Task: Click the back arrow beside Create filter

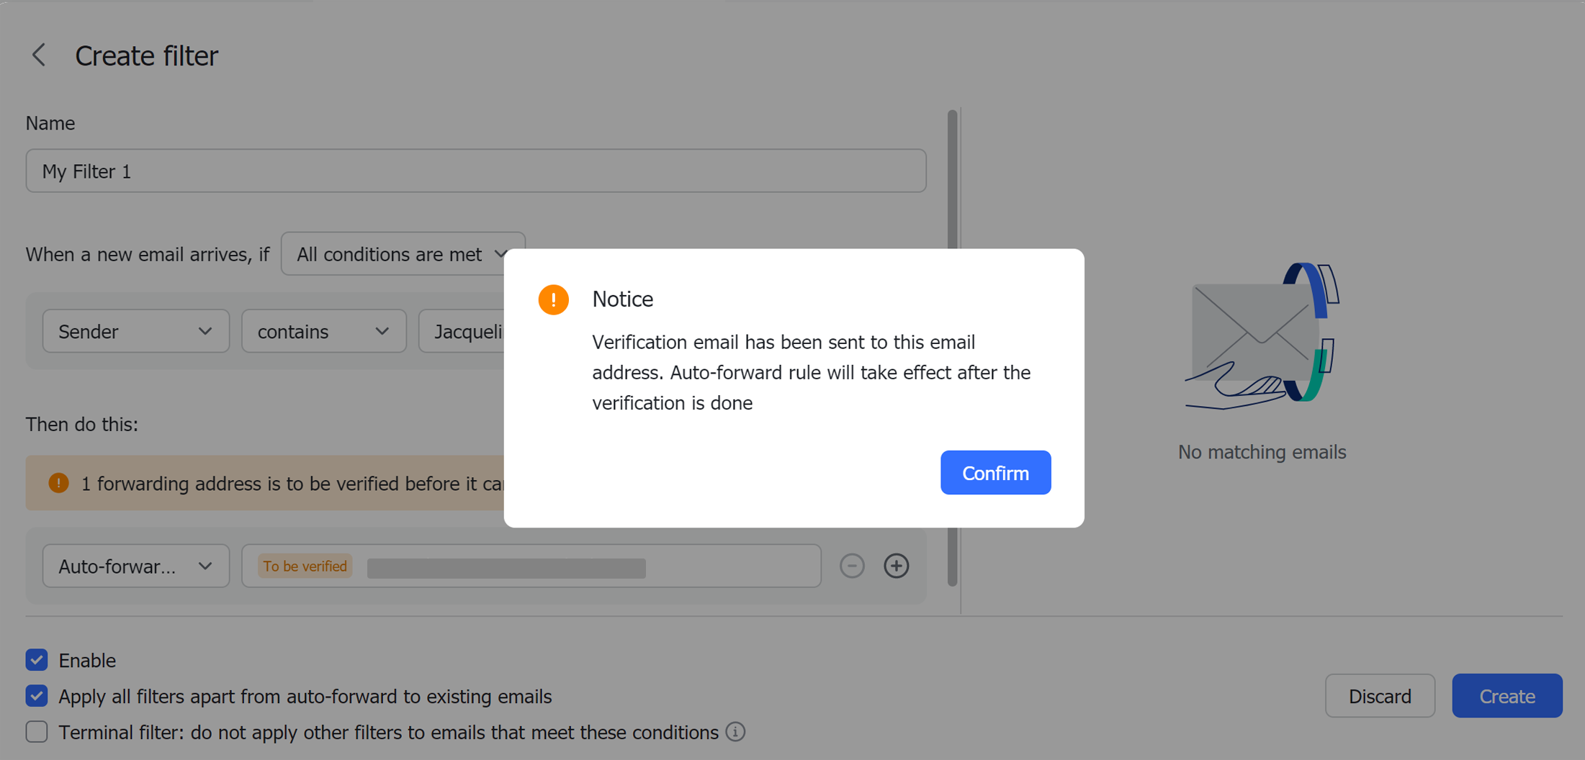Action: point(38,55)
